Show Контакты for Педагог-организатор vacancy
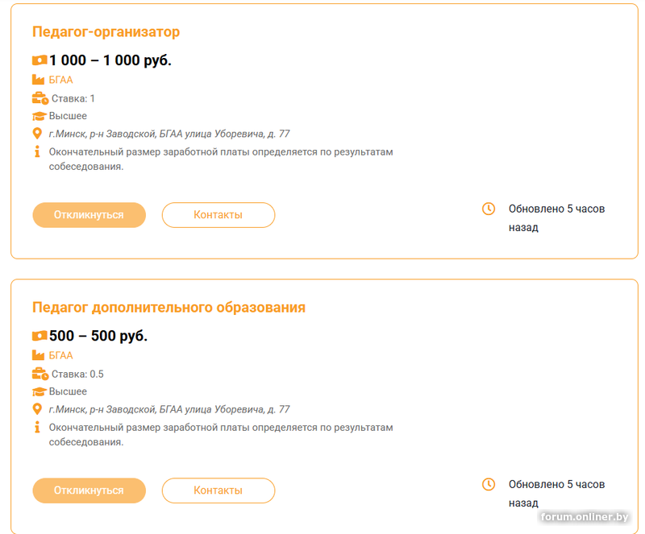645x534 pixels. 218,215
